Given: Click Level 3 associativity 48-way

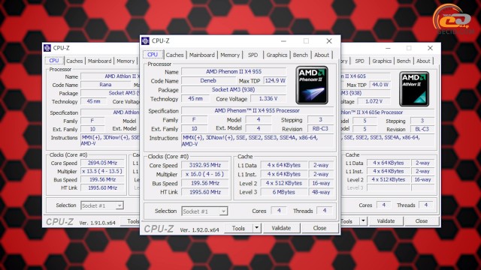Looking at the screenshot, I should [321, 192].
